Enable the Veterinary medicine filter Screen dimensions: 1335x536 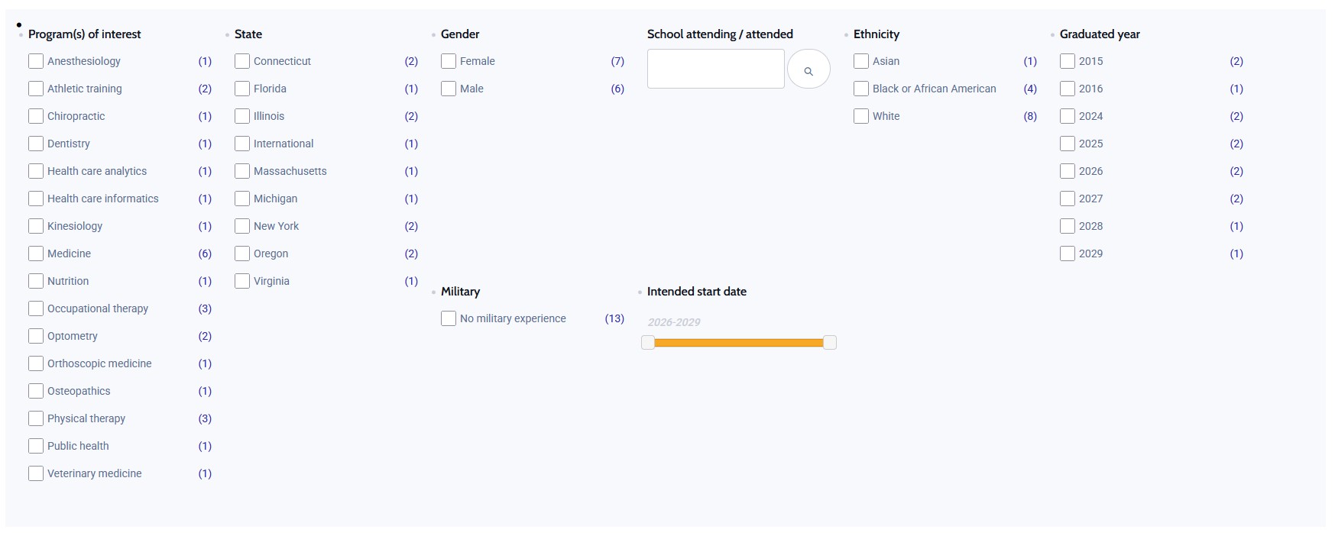[x=36, y=473]
